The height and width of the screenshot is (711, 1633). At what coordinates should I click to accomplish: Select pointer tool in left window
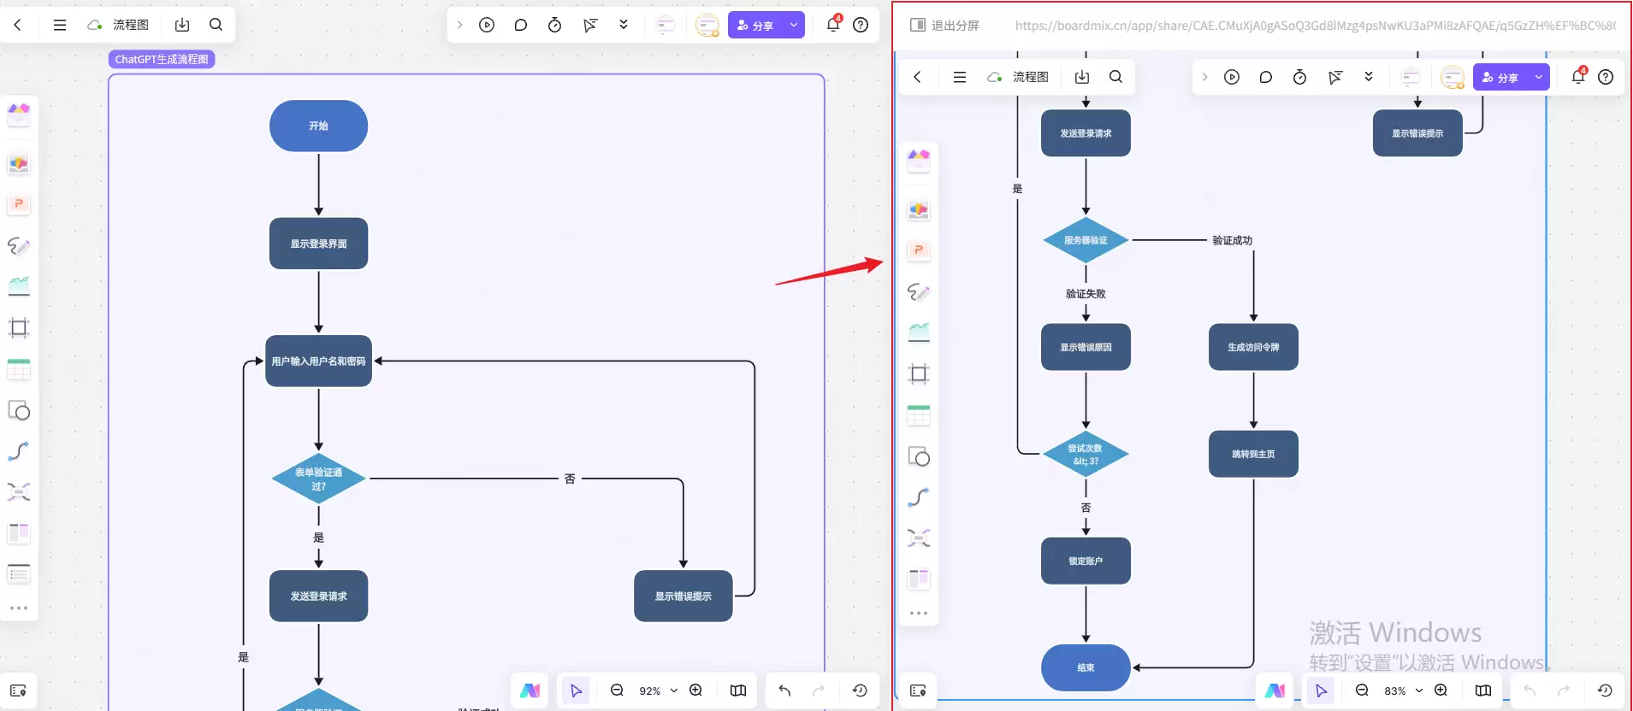[576, 690]
